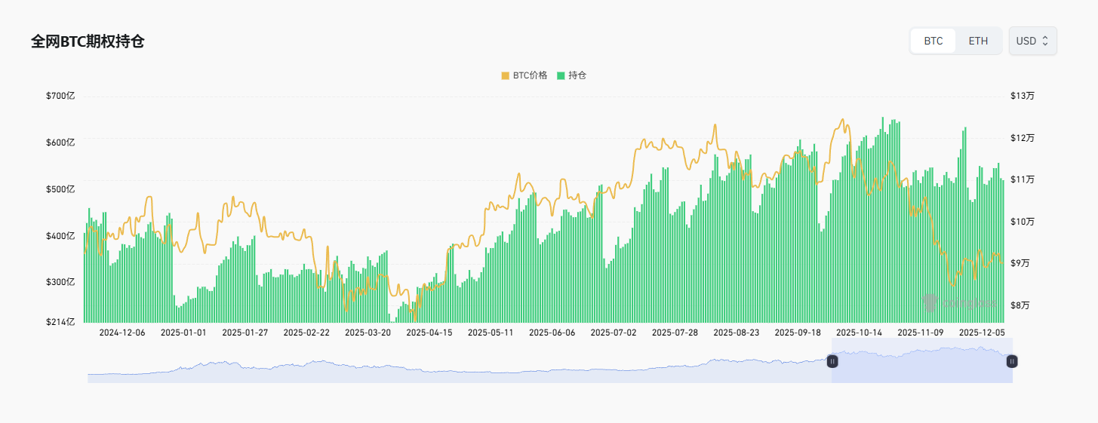The image size is (1098, 423).
Task: Click the left range slider handle
Action: [832, 361]
